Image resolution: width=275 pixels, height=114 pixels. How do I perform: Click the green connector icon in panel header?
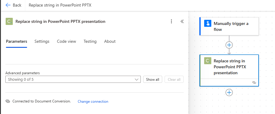(x=9, y=21)
